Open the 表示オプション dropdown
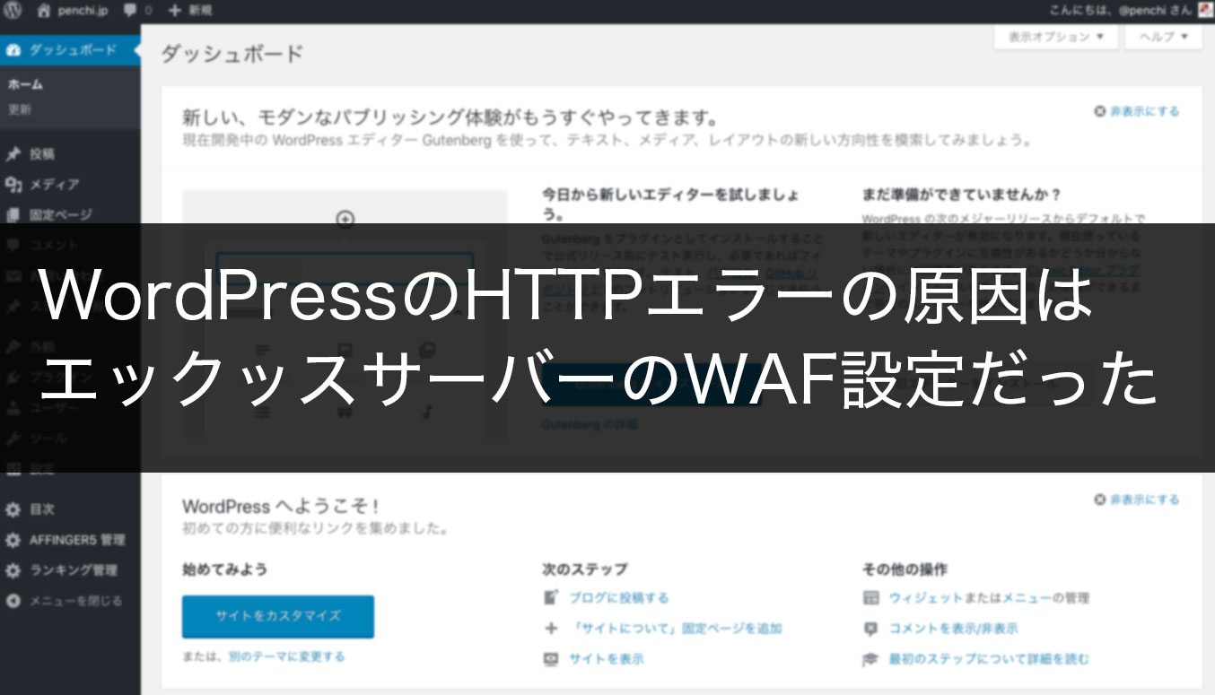 click(1055, 38)
